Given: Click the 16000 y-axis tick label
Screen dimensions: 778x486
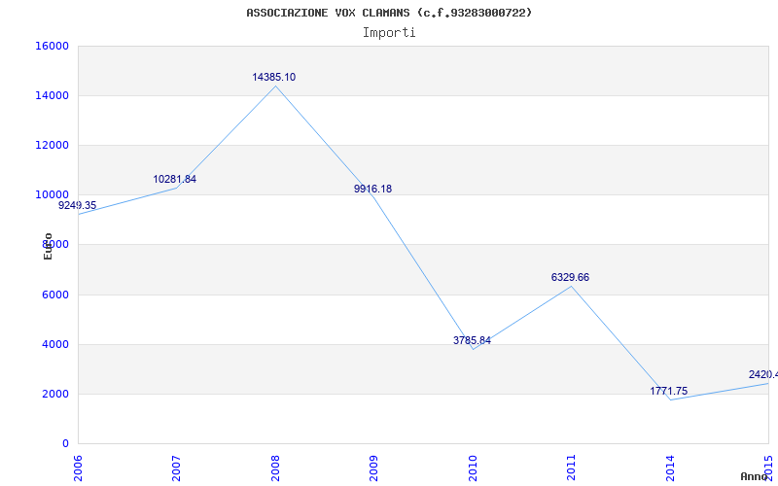Looking at the screenshot, I should pos(53,46).
